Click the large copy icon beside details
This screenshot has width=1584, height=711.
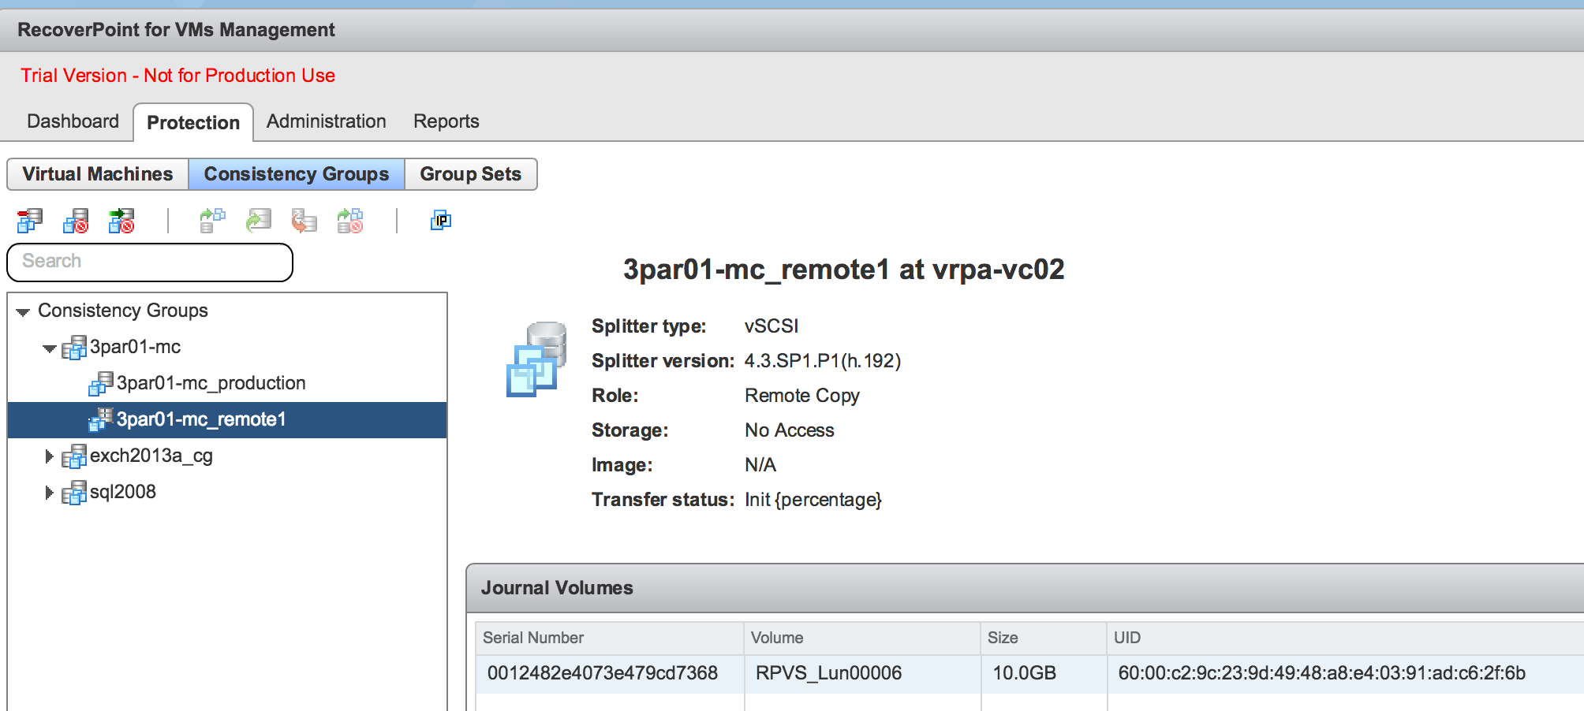[x=536, y=359]
